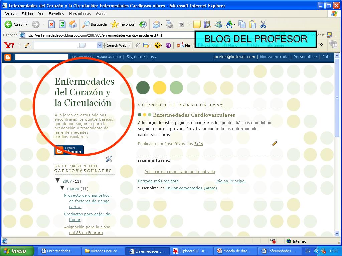Open the Messenger people icon

click(x=218, y=24)
